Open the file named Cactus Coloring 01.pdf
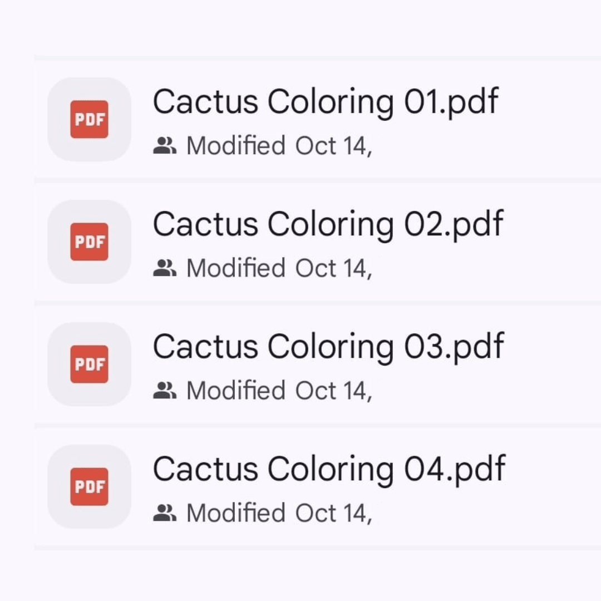The image size is (601, 601). (326, 102)
